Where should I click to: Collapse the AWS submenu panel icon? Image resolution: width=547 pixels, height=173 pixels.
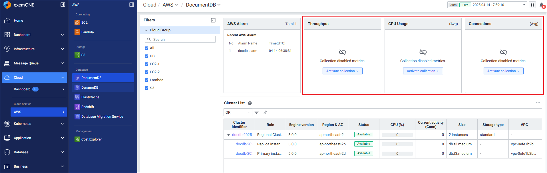(x=132, y=5)
